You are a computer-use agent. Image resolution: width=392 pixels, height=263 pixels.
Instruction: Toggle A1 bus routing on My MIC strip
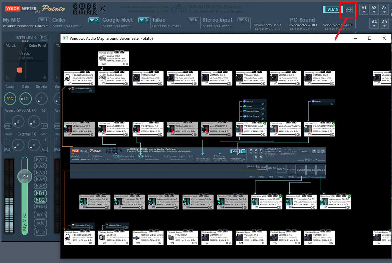point(40,159)
